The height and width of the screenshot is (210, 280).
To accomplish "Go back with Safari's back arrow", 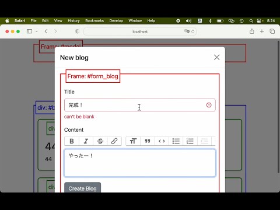I will point(46,32).
